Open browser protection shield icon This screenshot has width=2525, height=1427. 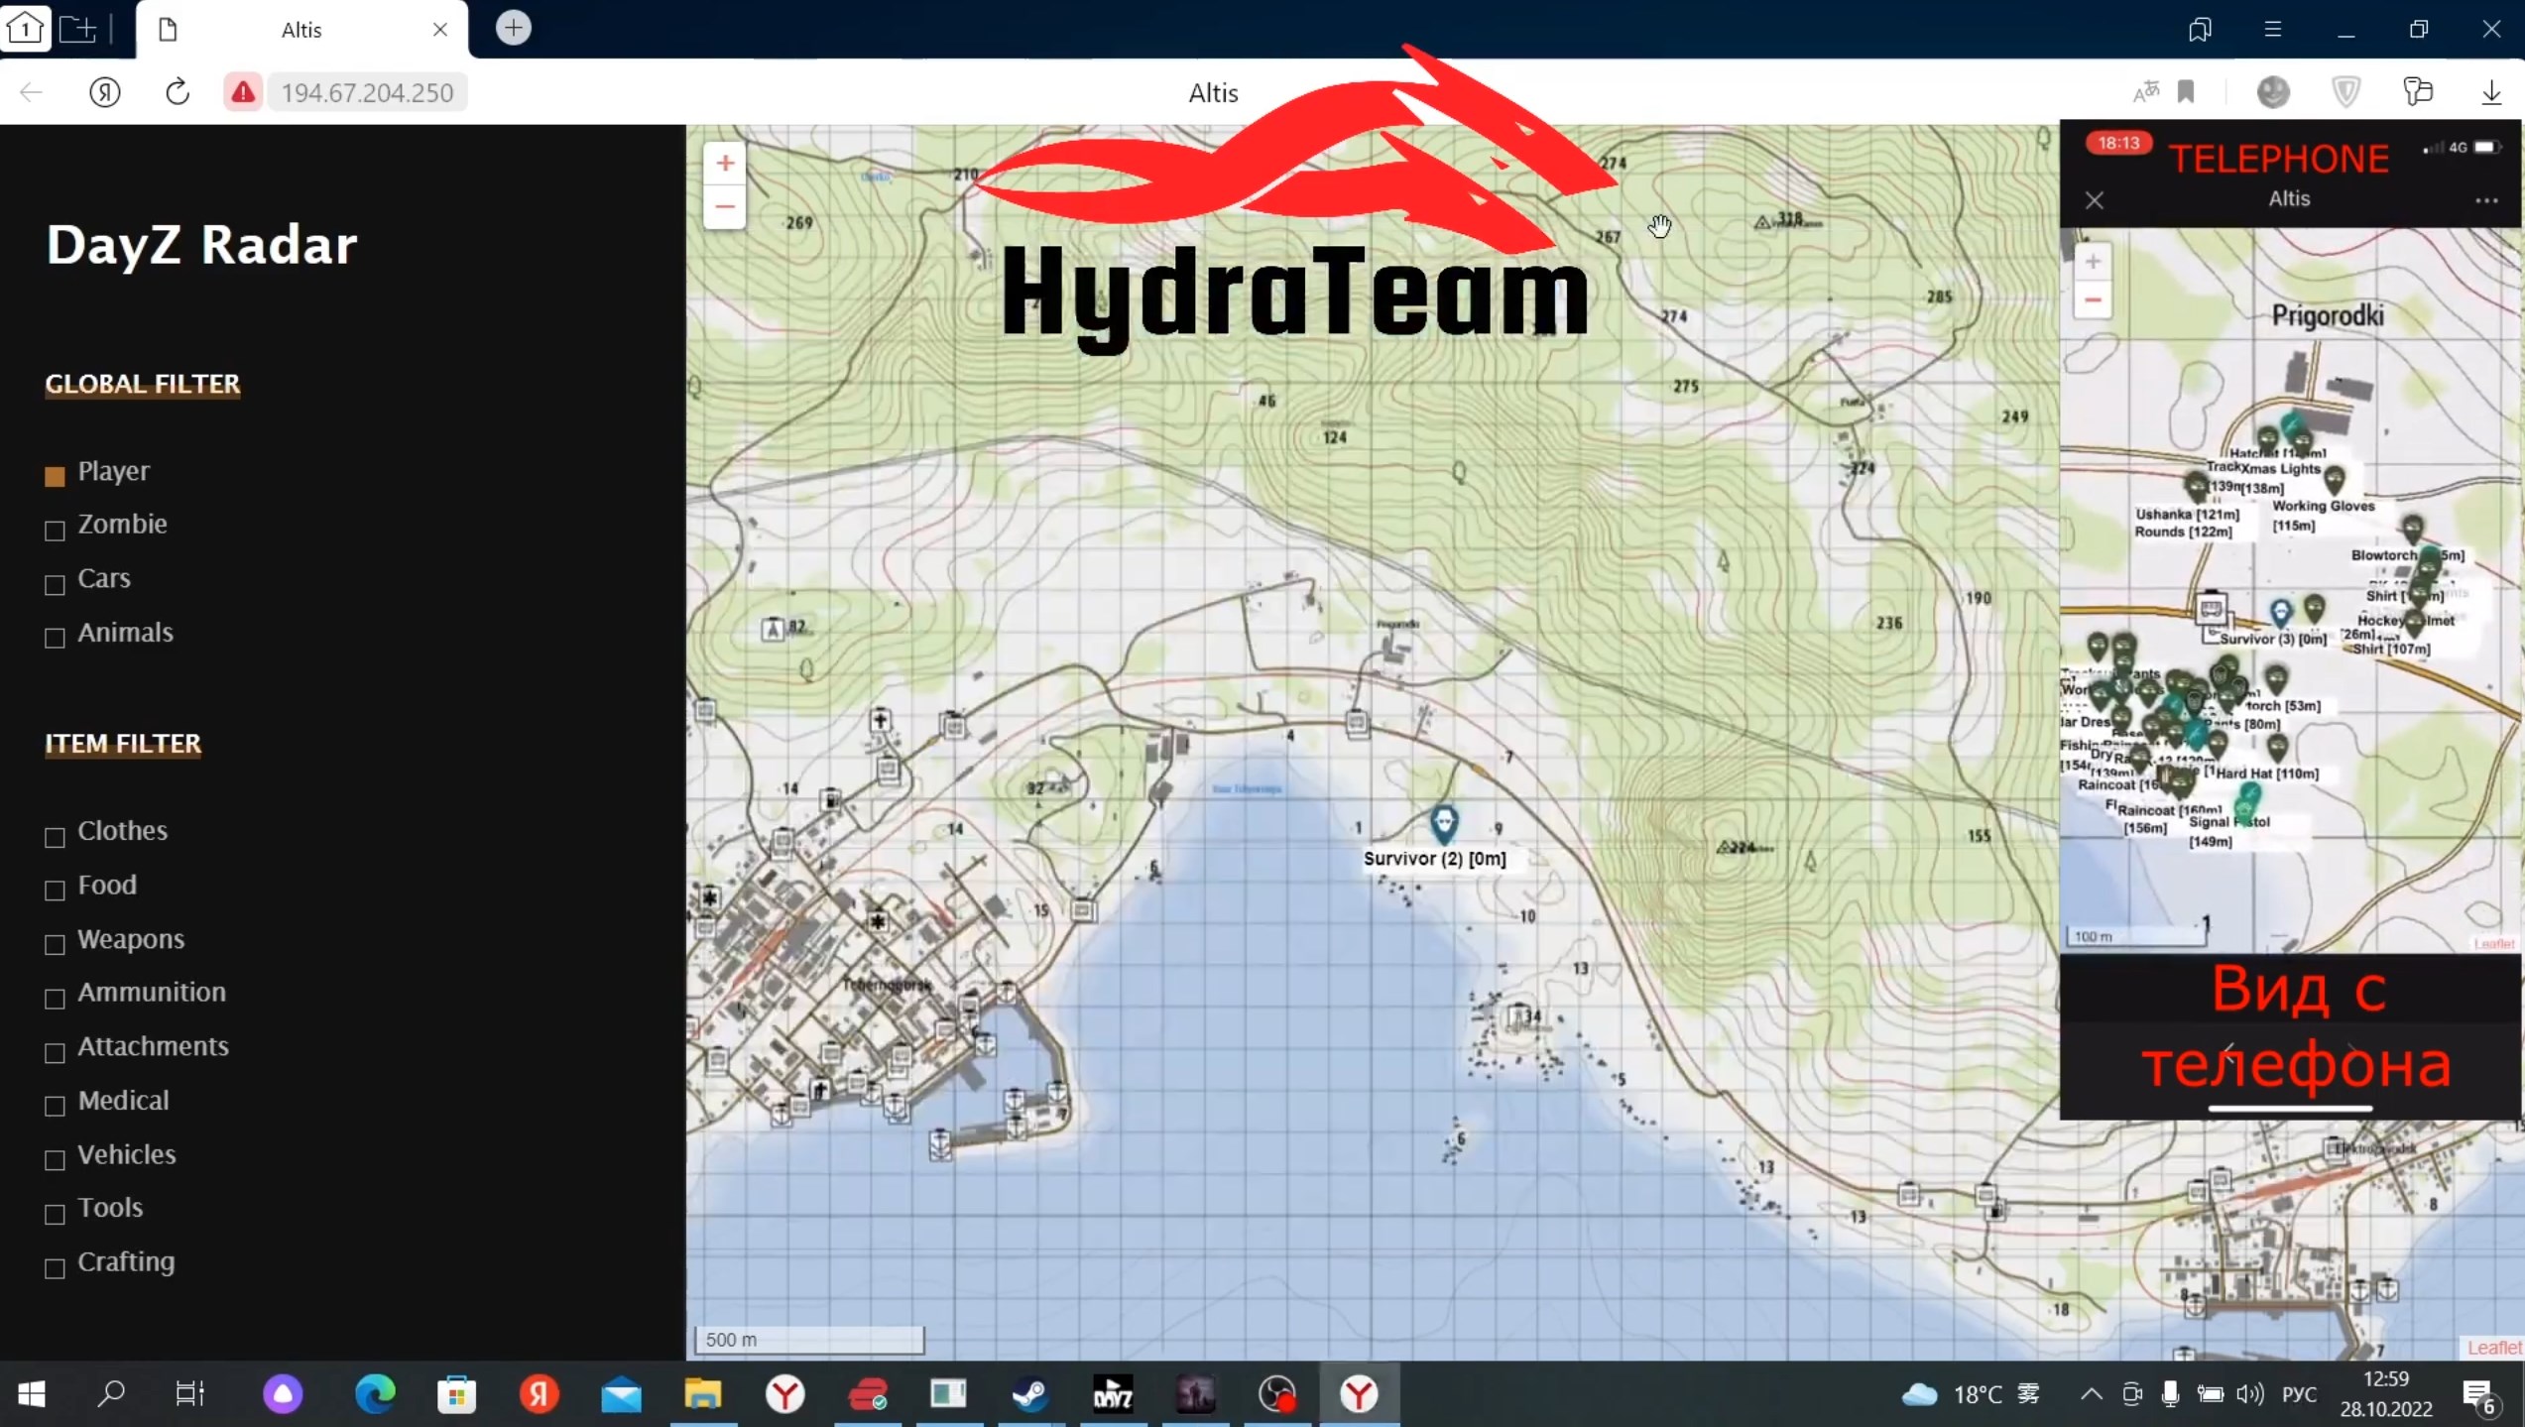pos(2345,92)
